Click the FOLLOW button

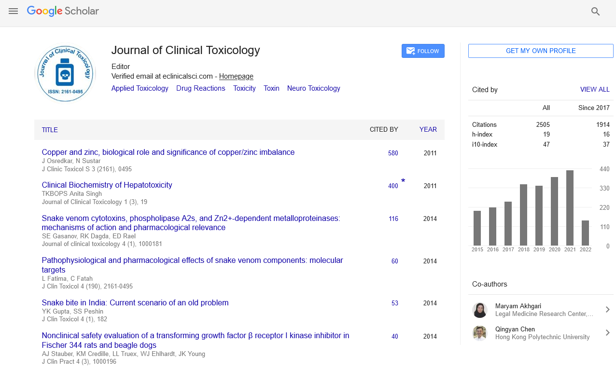[x=423, y=51]
